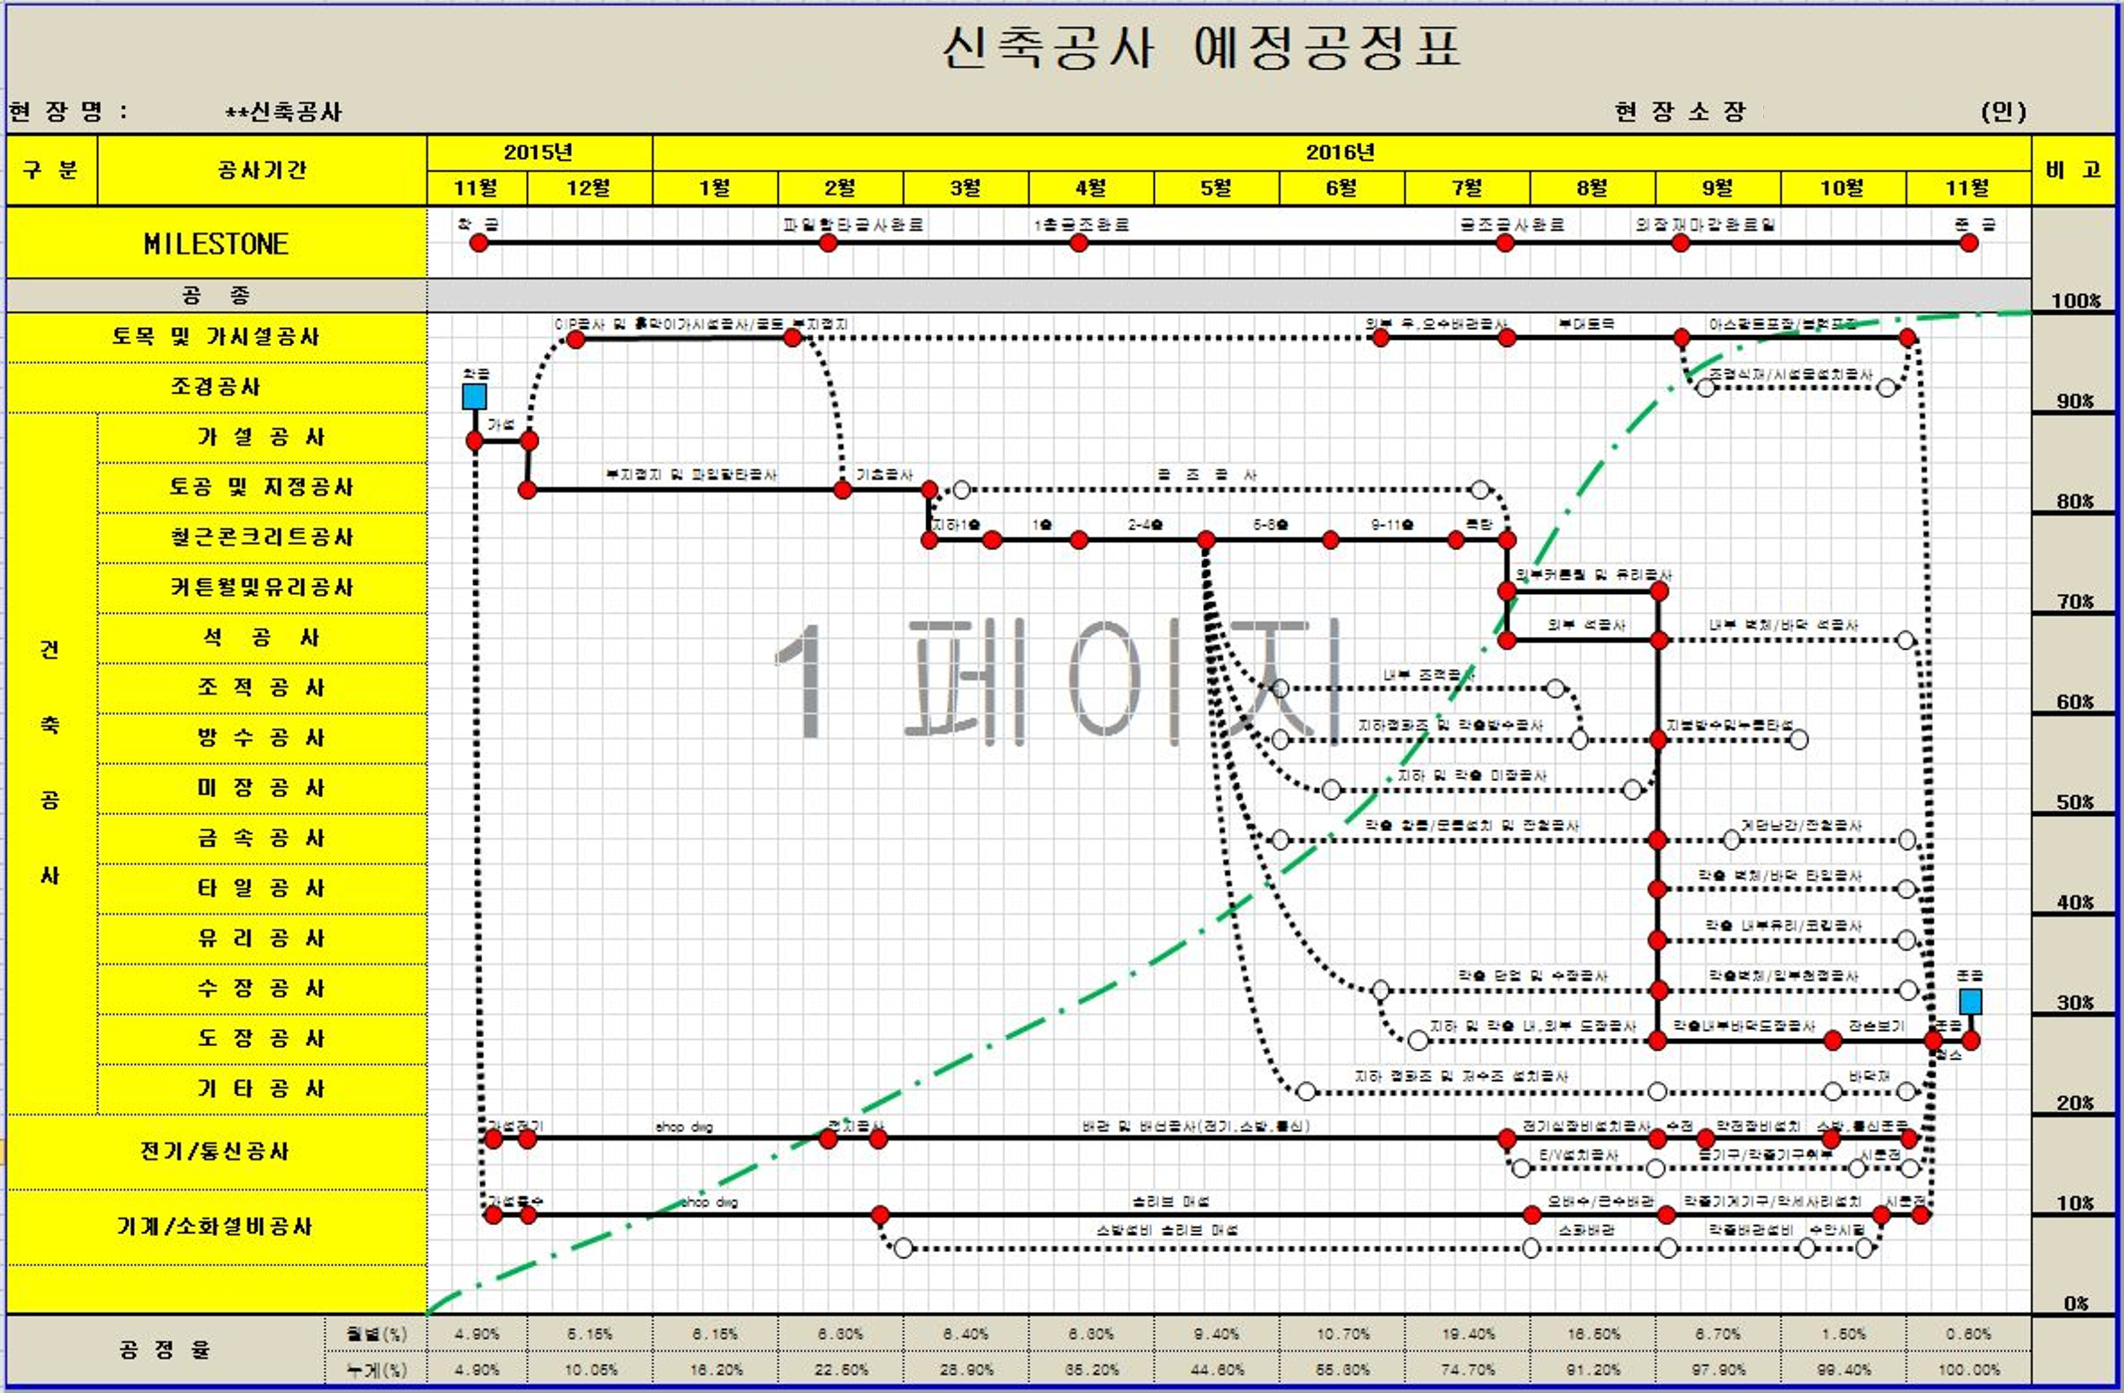
Task: Select the 100.00% cumulative progress cell
Action: [1969, 1369]
